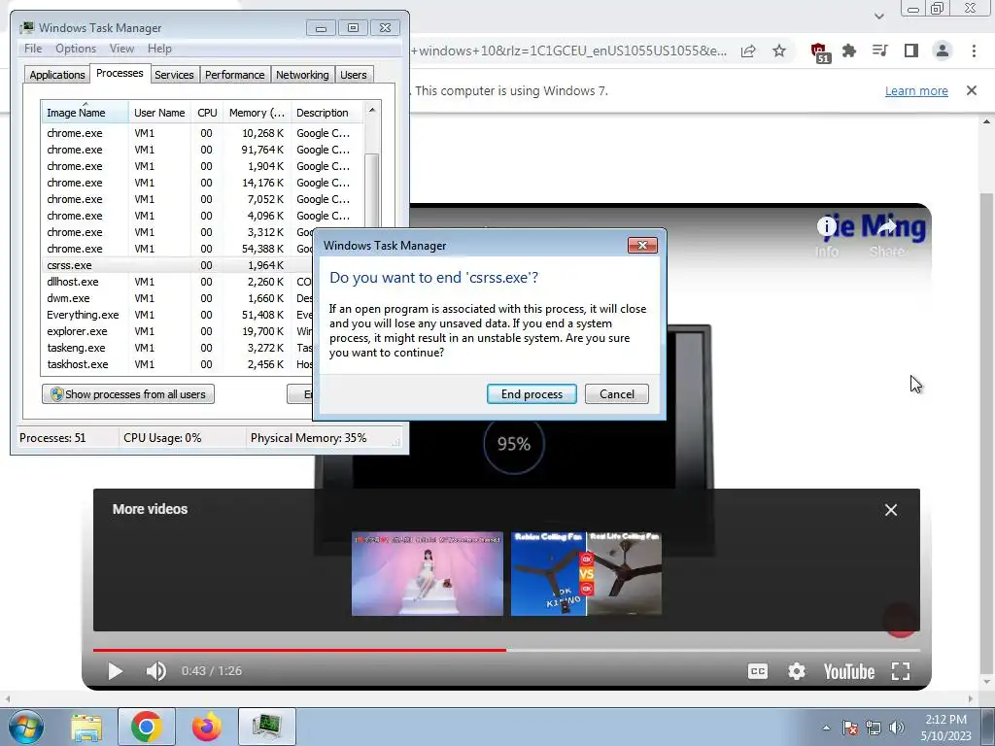This screenshot has height=746, width=995.
Task: Select chrome.exe using 91,764 K memory
Action: (203, 150)
